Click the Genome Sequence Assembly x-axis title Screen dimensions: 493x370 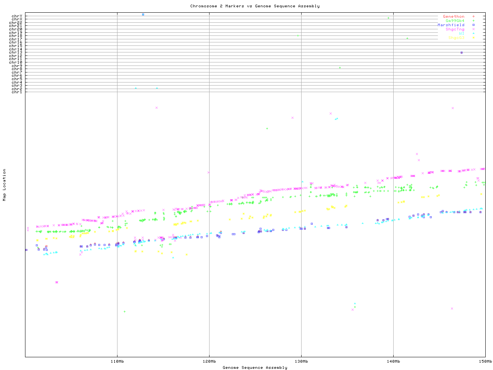(x=255, y=368)
